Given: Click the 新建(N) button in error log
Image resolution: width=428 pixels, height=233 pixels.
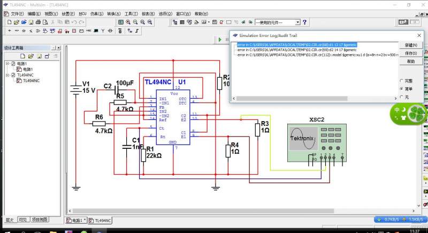Looking at the screenshot, I should (411, 45).
